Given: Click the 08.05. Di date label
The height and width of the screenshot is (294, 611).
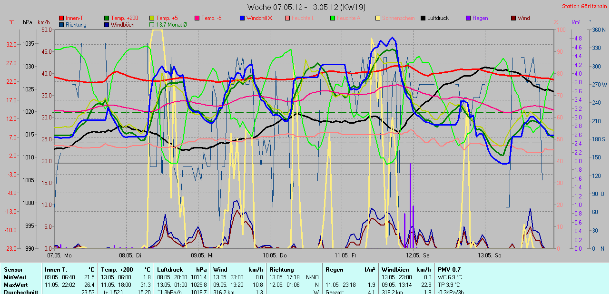Looking at the screenshot, I should [x=130, y=255].
